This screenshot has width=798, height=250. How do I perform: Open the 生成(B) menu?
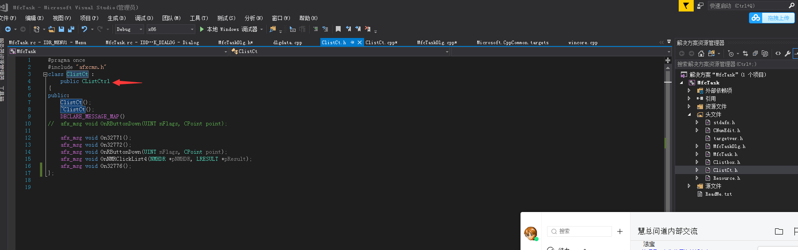coord(117,18)
